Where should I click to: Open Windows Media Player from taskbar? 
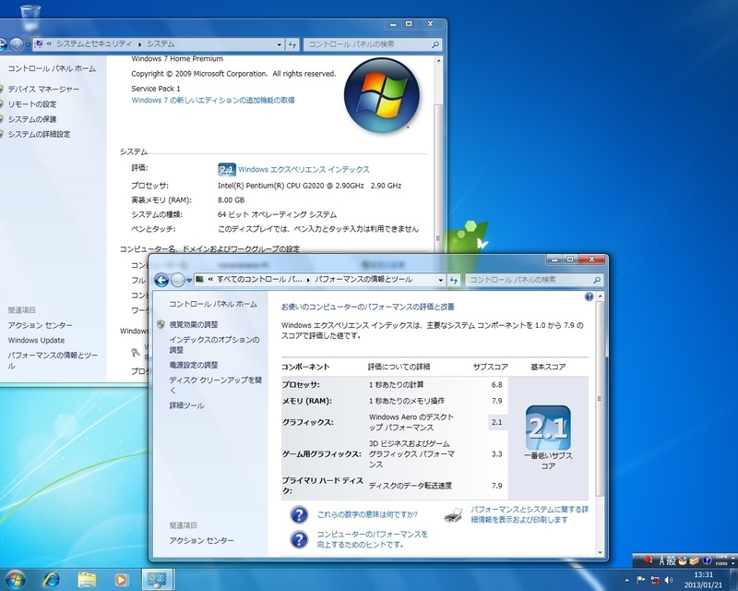pyautogui.click(x=121, y=579)
